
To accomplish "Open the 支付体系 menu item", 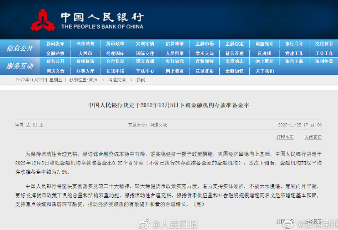I will 324,44.
